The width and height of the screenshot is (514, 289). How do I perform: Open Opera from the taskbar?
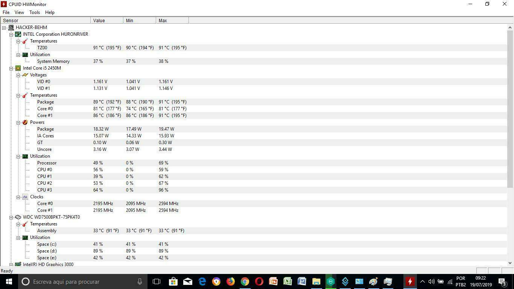coord(259,281)
